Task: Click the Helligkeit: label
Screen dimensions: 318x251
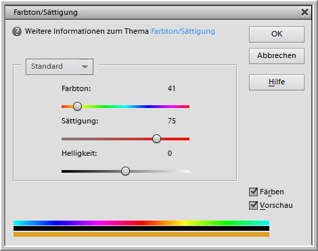Action: (79, 153)
